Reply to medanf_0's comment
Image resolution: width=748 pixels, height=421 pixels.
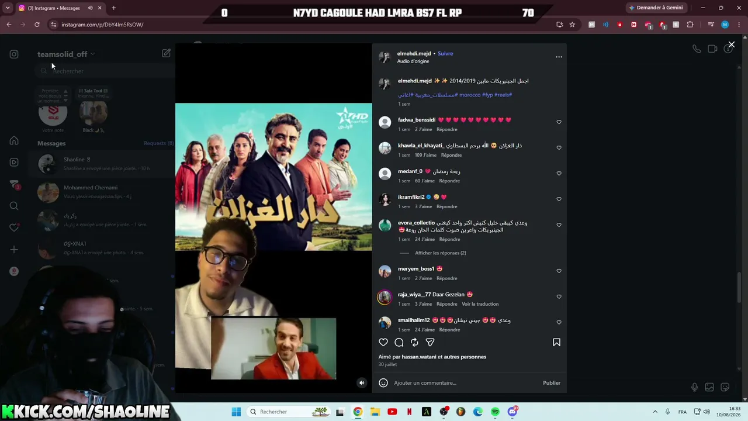(x=449, y=181)
